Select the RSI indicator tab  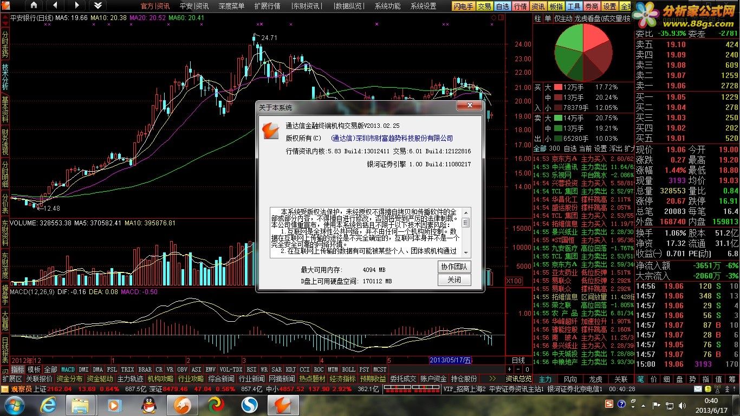click(251, 369)
